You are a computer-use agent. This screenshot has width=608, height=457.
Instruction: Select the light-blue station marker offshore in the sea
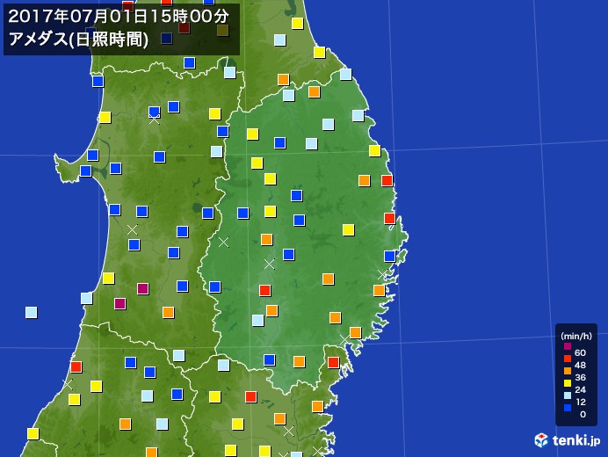[x=31, y=312]
